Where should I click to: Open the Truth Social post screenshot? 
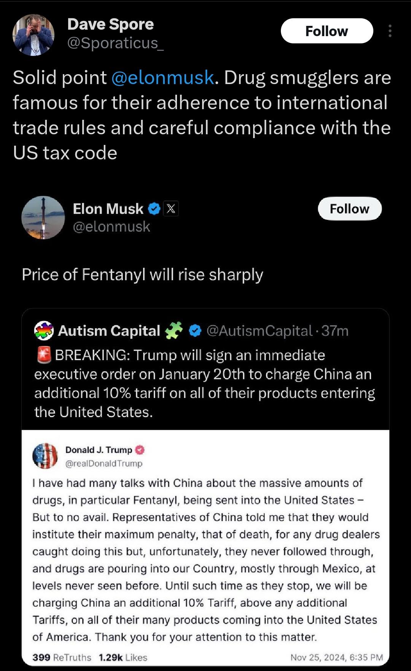point(205,548)
